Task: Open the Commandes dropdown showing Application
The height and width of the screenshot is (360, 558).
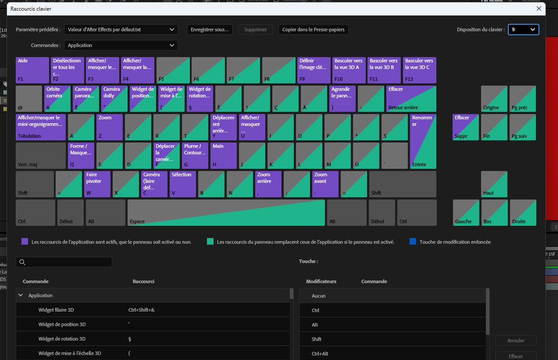Action: [x=121, y=45]
